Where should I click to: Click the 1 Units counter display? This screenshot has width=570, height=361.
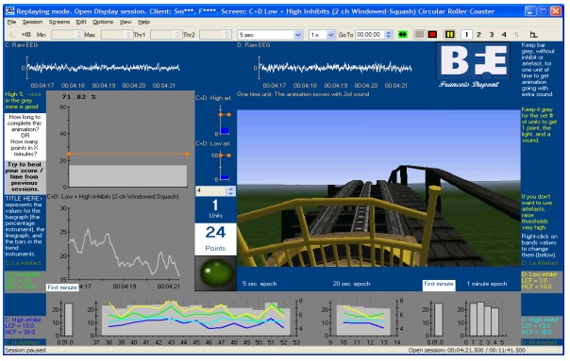click(215, 209)
